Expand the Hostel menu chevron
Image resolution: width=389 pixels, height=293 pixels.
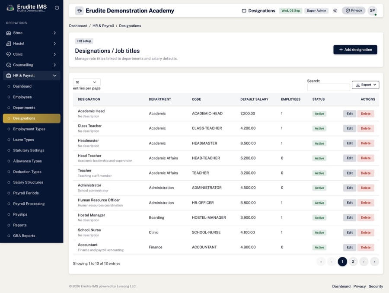click(54, 44)
